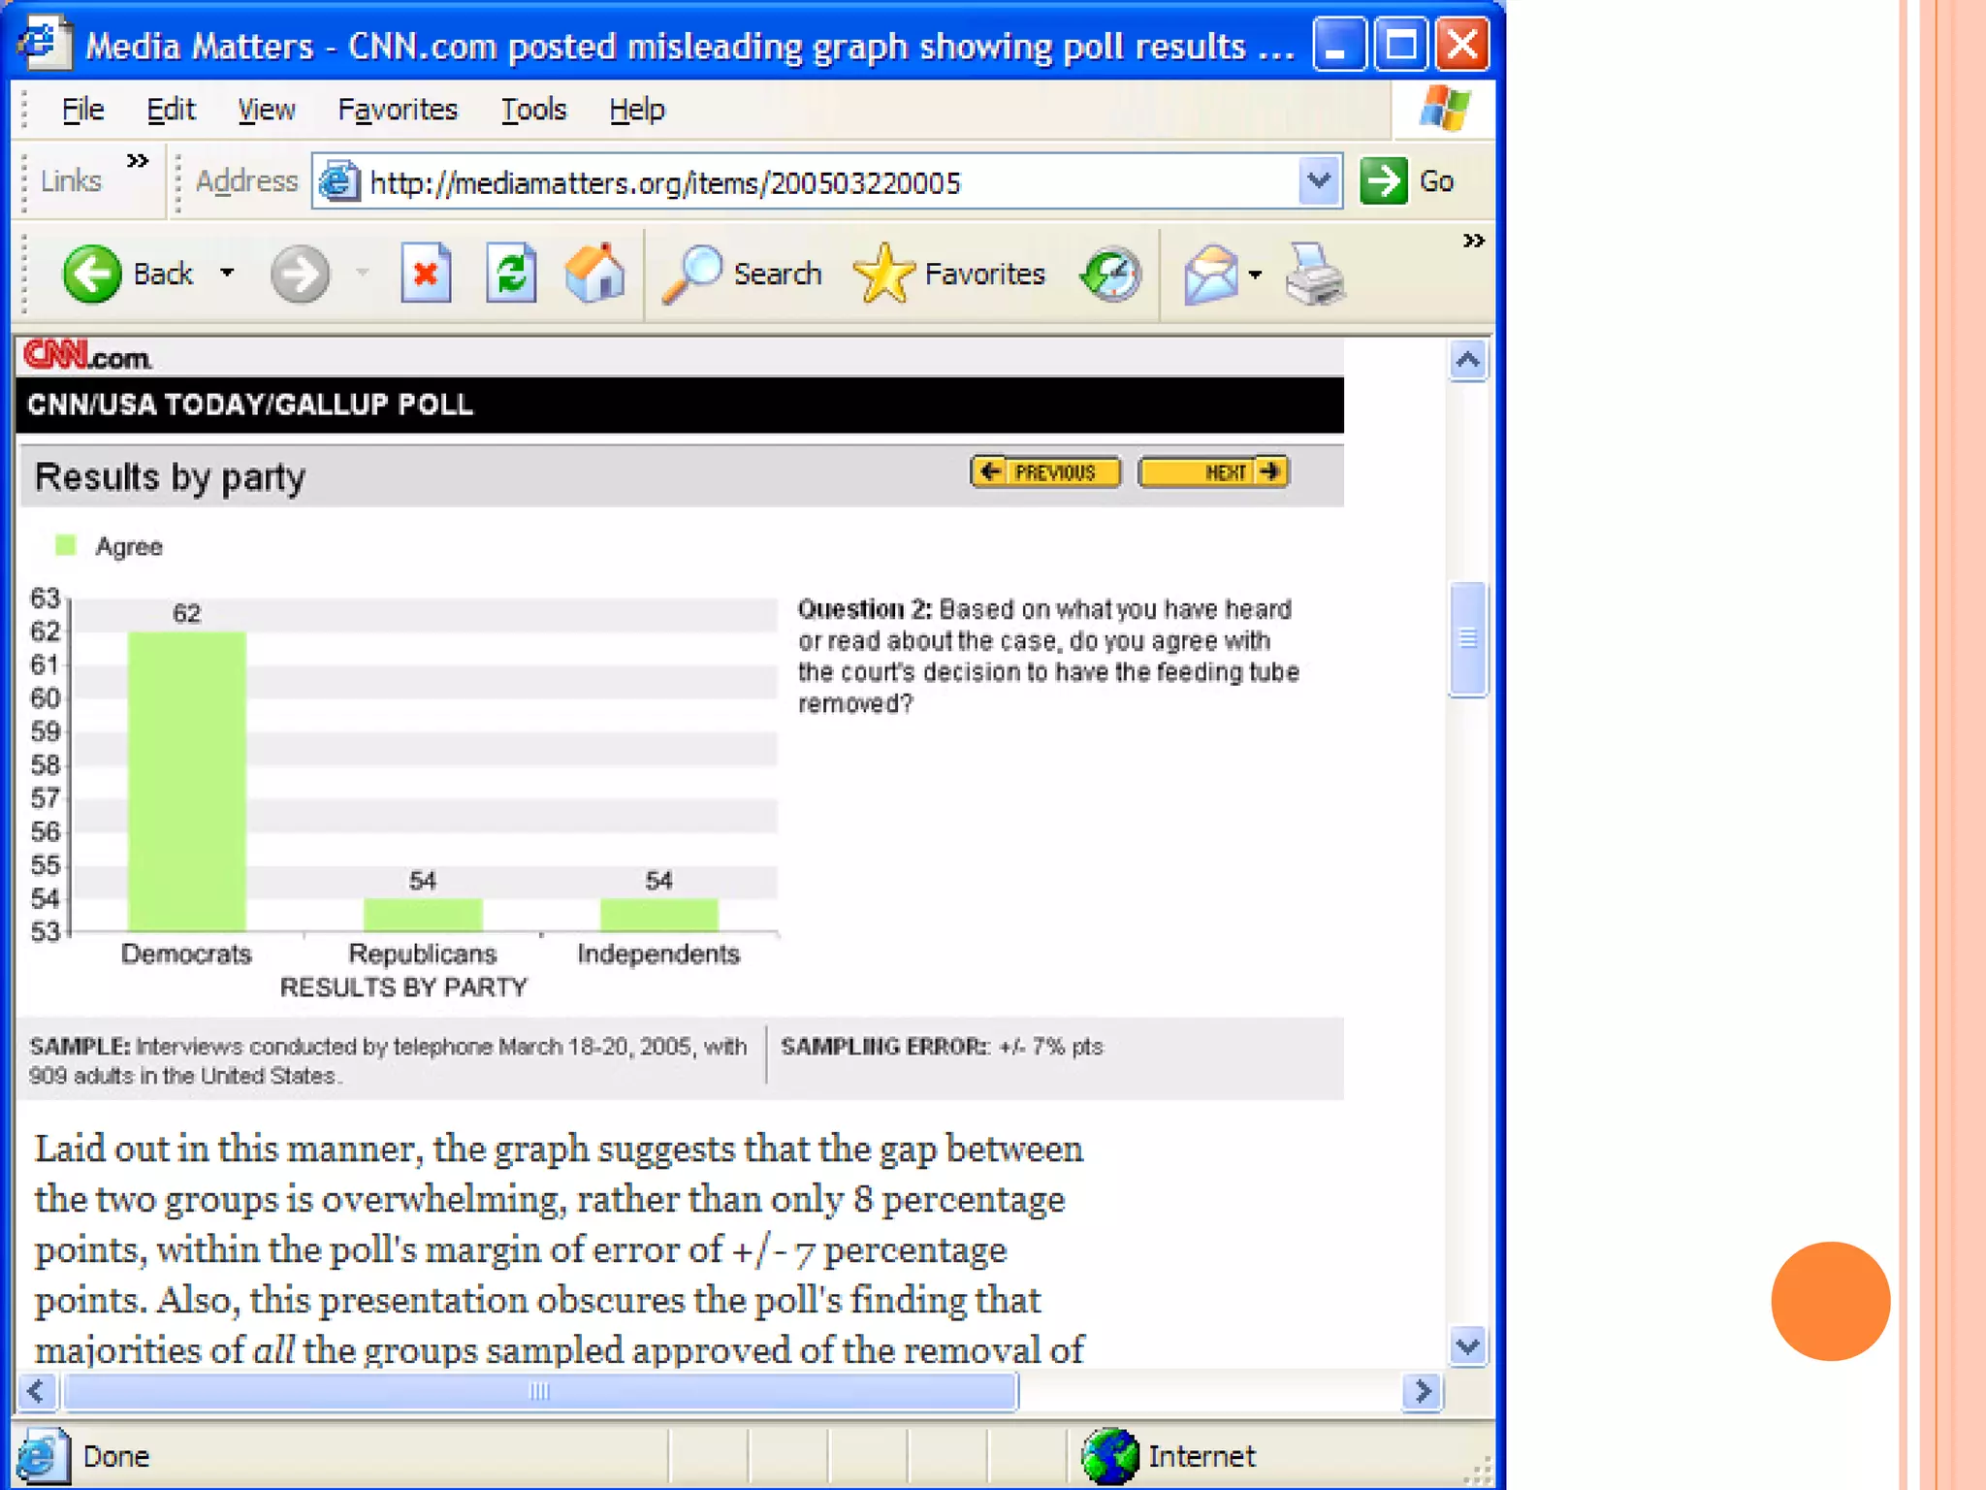
Task: Open the address bar URL dropdown
Action: (x=1319, y=181)
